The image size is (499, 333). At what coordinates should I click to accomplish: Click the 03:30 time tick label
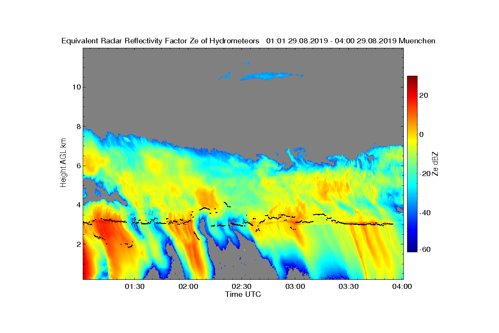[349, 286]
